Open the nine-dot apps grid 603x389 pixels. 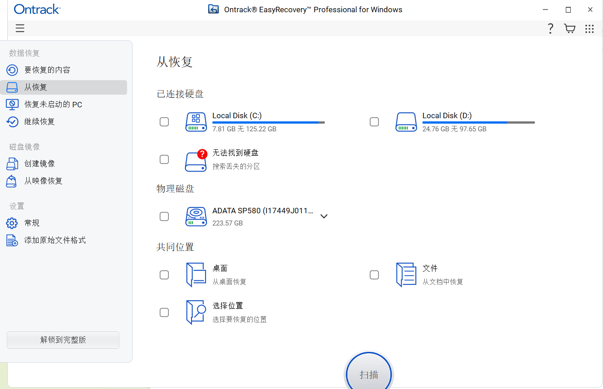(589, 29)
